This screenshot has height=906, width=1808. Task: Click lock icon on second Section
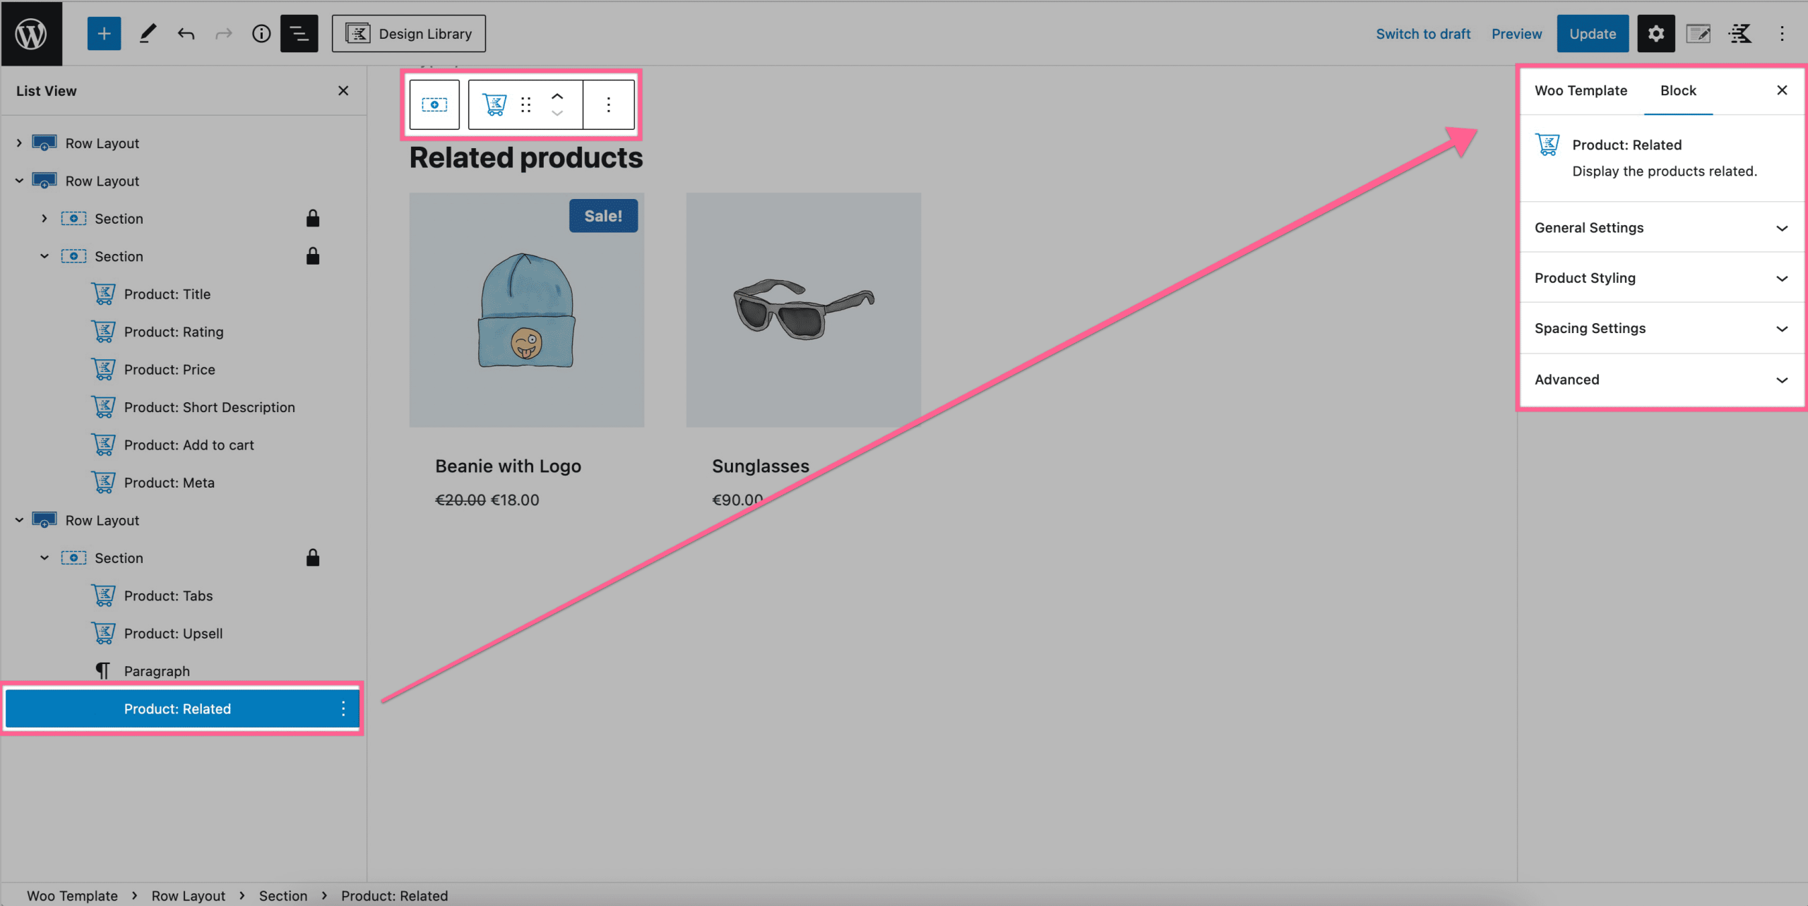point(313,256)
